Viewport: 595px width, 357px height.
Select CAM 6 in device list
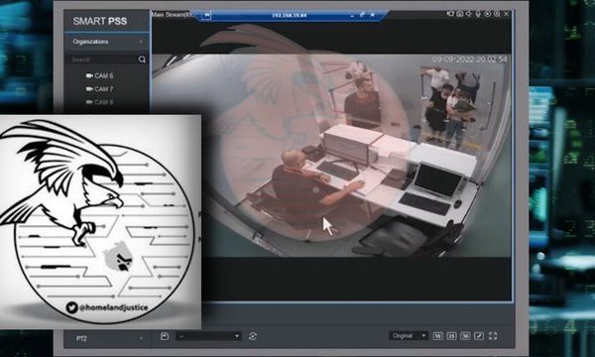[99, 76]
